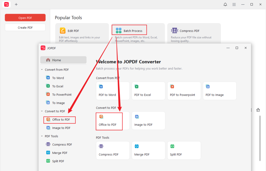Collapse the PDF Tools section
This screenshot has width=266, height=171.
pyautogui.click(x=42, y=136)
